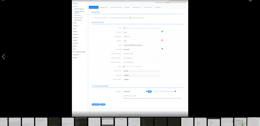The image size is (260, 126).
Task: Click into the Passport Number field
Action: (141, 79)
